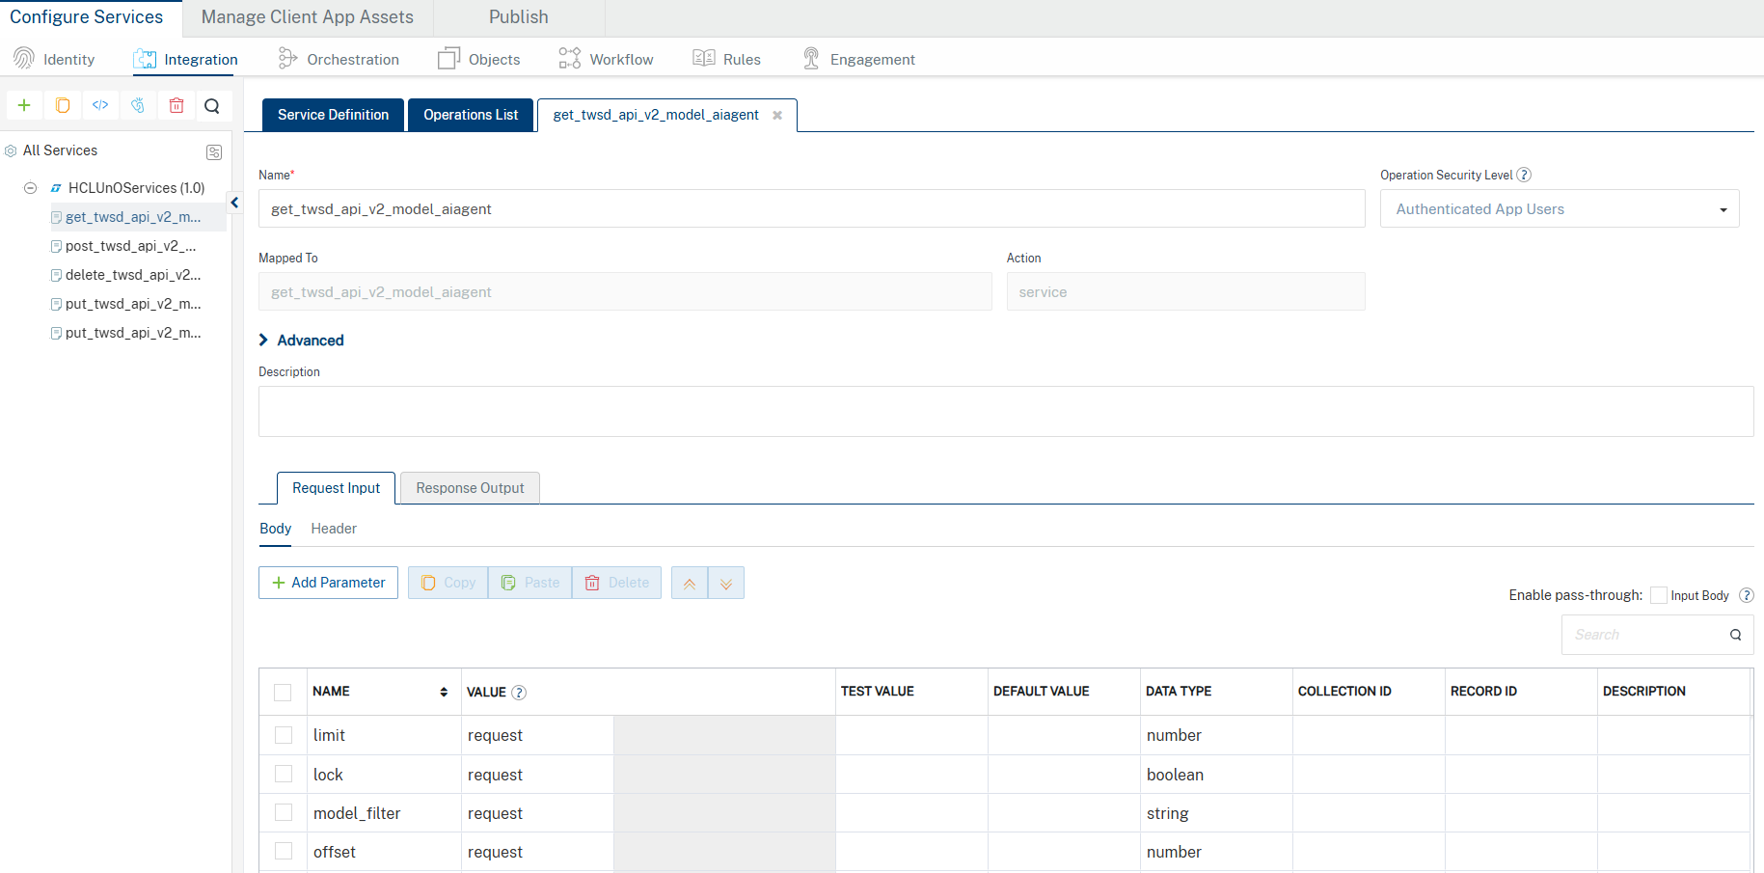This screenshot has height=873, width=1764.
Task: Click the green plus add service icon
Action: coord(24,105)
